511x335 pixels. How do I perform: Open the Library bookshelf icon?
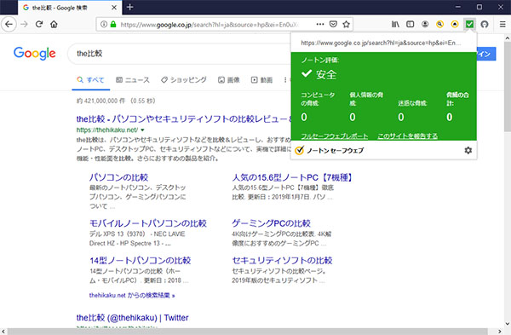coord(395,24)
